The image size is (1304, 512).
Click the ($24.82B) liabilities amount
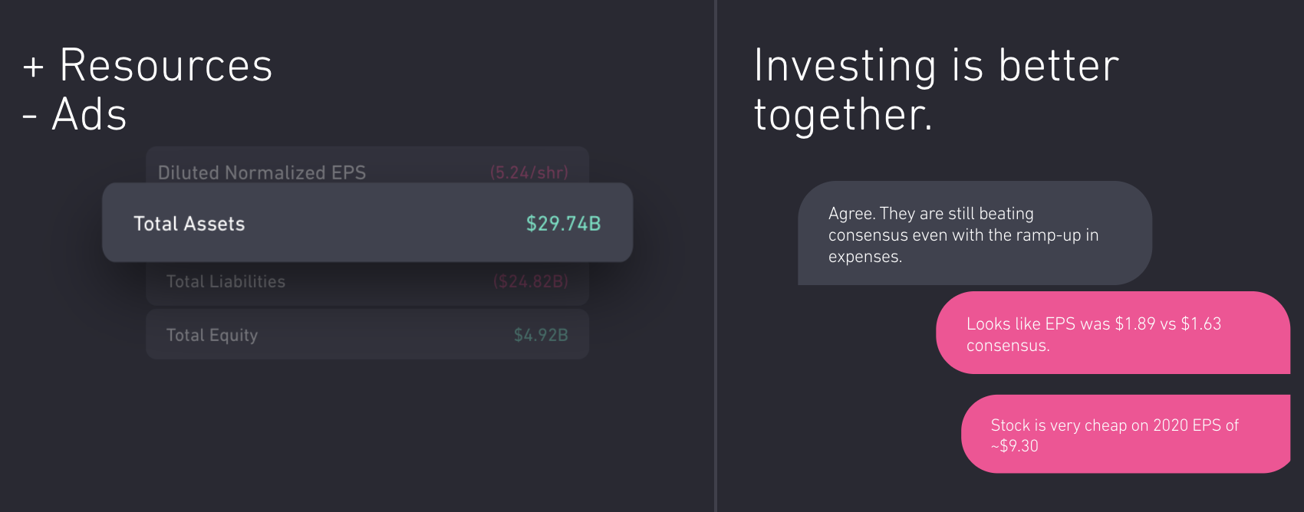[531, 282]
